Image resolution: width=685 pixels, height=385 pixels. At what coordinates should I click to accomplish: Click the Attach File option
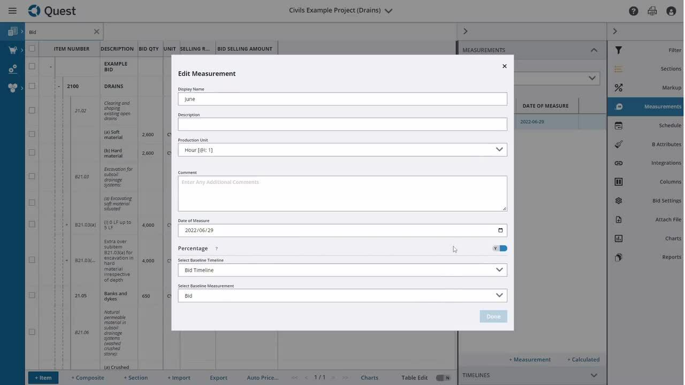click(646, 220)
